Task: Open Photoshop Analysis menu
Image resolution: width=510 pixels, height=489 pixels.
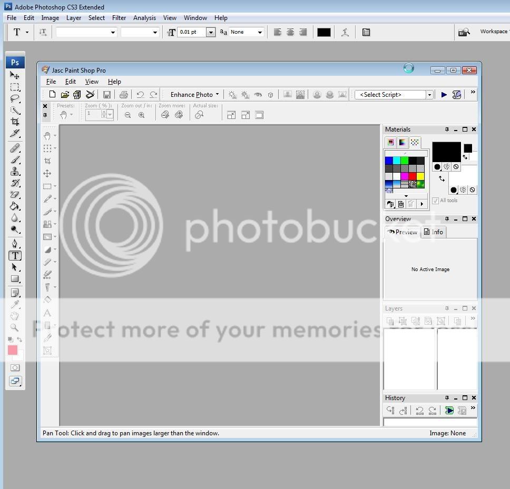Action: click(x=144, y=18)
